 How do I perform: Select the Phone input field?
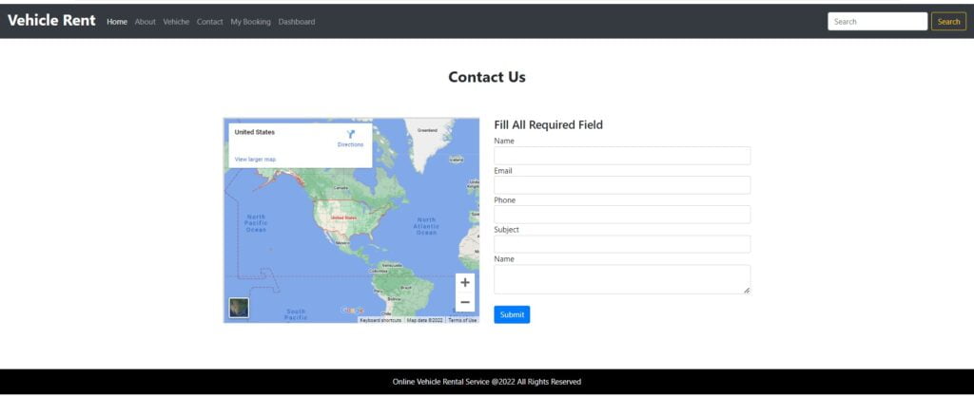click(x=622, y=215)
